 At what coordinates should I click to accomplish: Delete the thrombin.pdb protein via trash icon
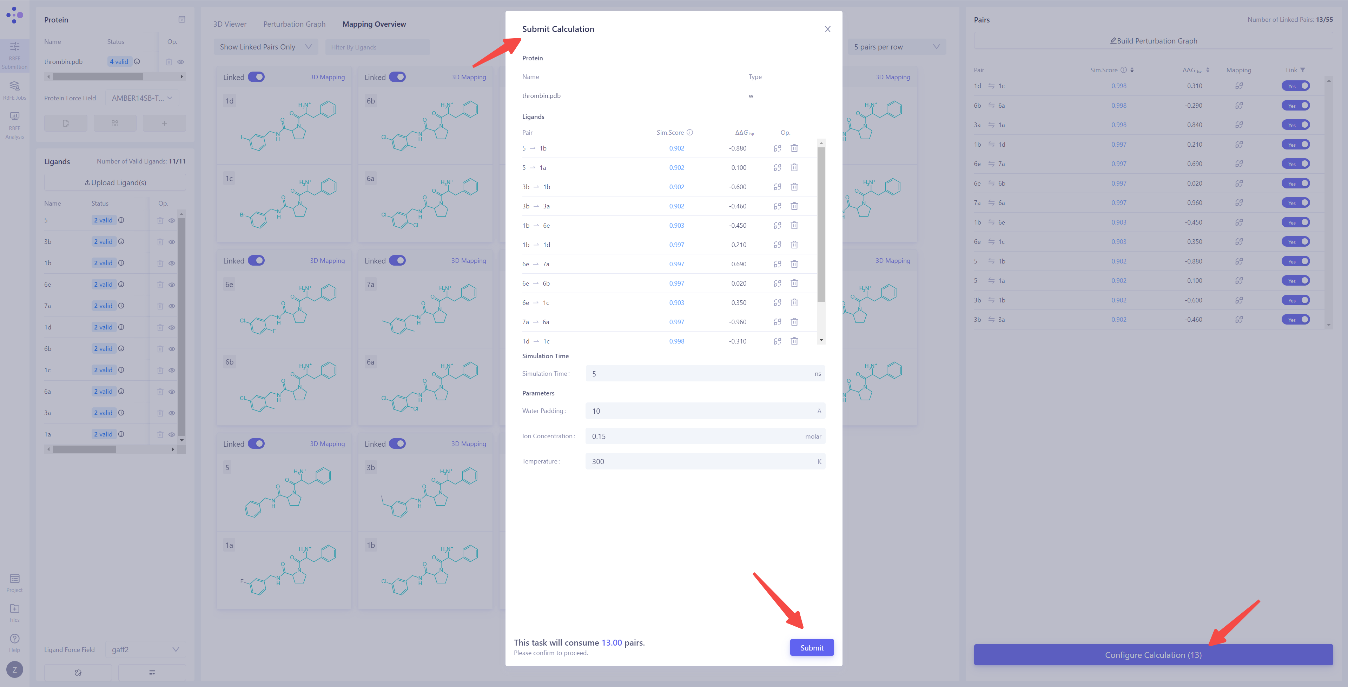[x=169, y=61]
